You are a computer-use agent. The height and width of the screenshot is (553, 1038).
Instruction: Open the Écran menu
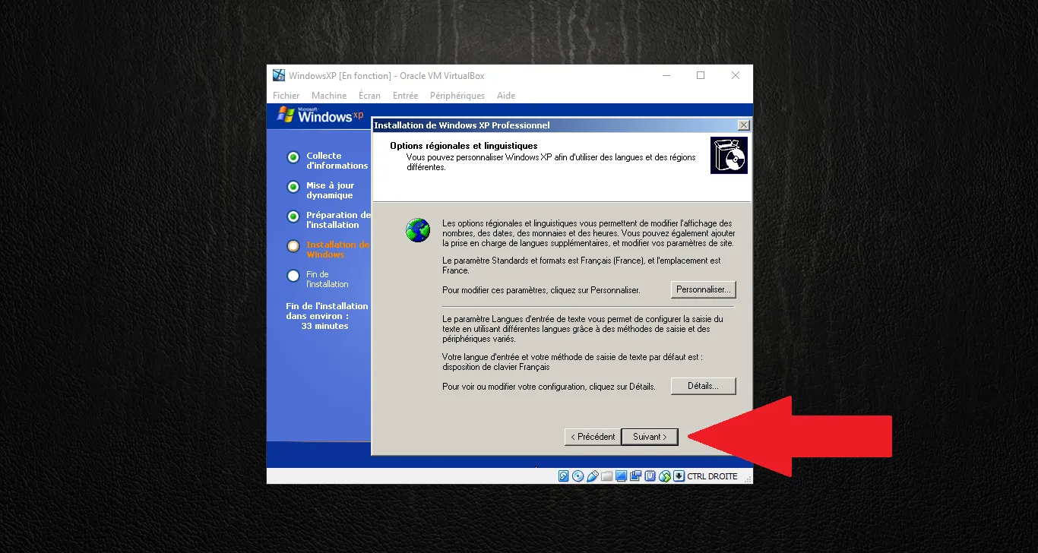[370, 96]
